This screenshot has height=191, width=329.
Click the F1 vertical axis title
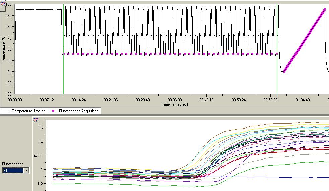click(36, 155)
